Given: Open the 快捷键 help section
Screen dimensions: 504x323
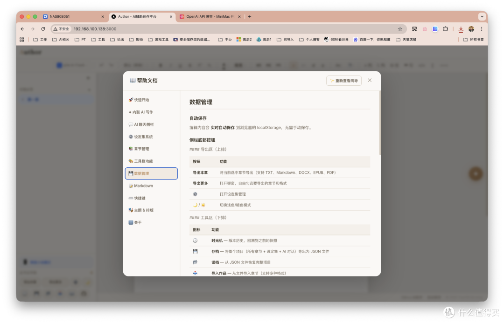Looking at the screenshot, I should [151, 198].
